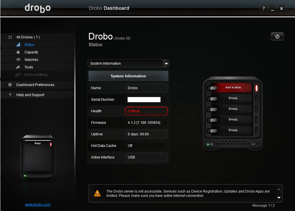Screen dimensions: 295x211
Task: Select the Drobo device thumbnail in sidebar
Action: 38,157
